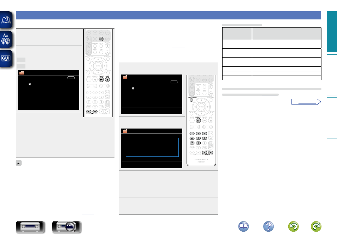Go forward with the clockwise green arrow
The width and height of the screenshot is (337, 238).
tap(316, 226)
